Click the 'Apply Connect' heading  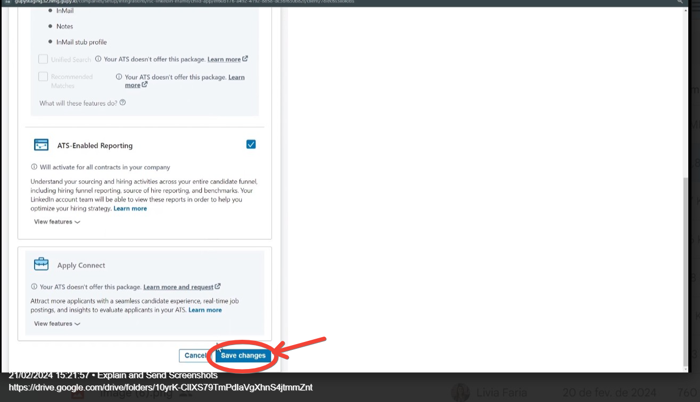click(x=81, y=265)
